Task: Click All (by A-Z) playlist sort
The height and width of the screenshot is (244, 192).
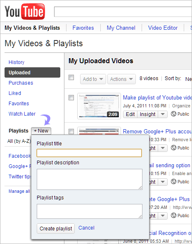Action: [x=19, y=141]
